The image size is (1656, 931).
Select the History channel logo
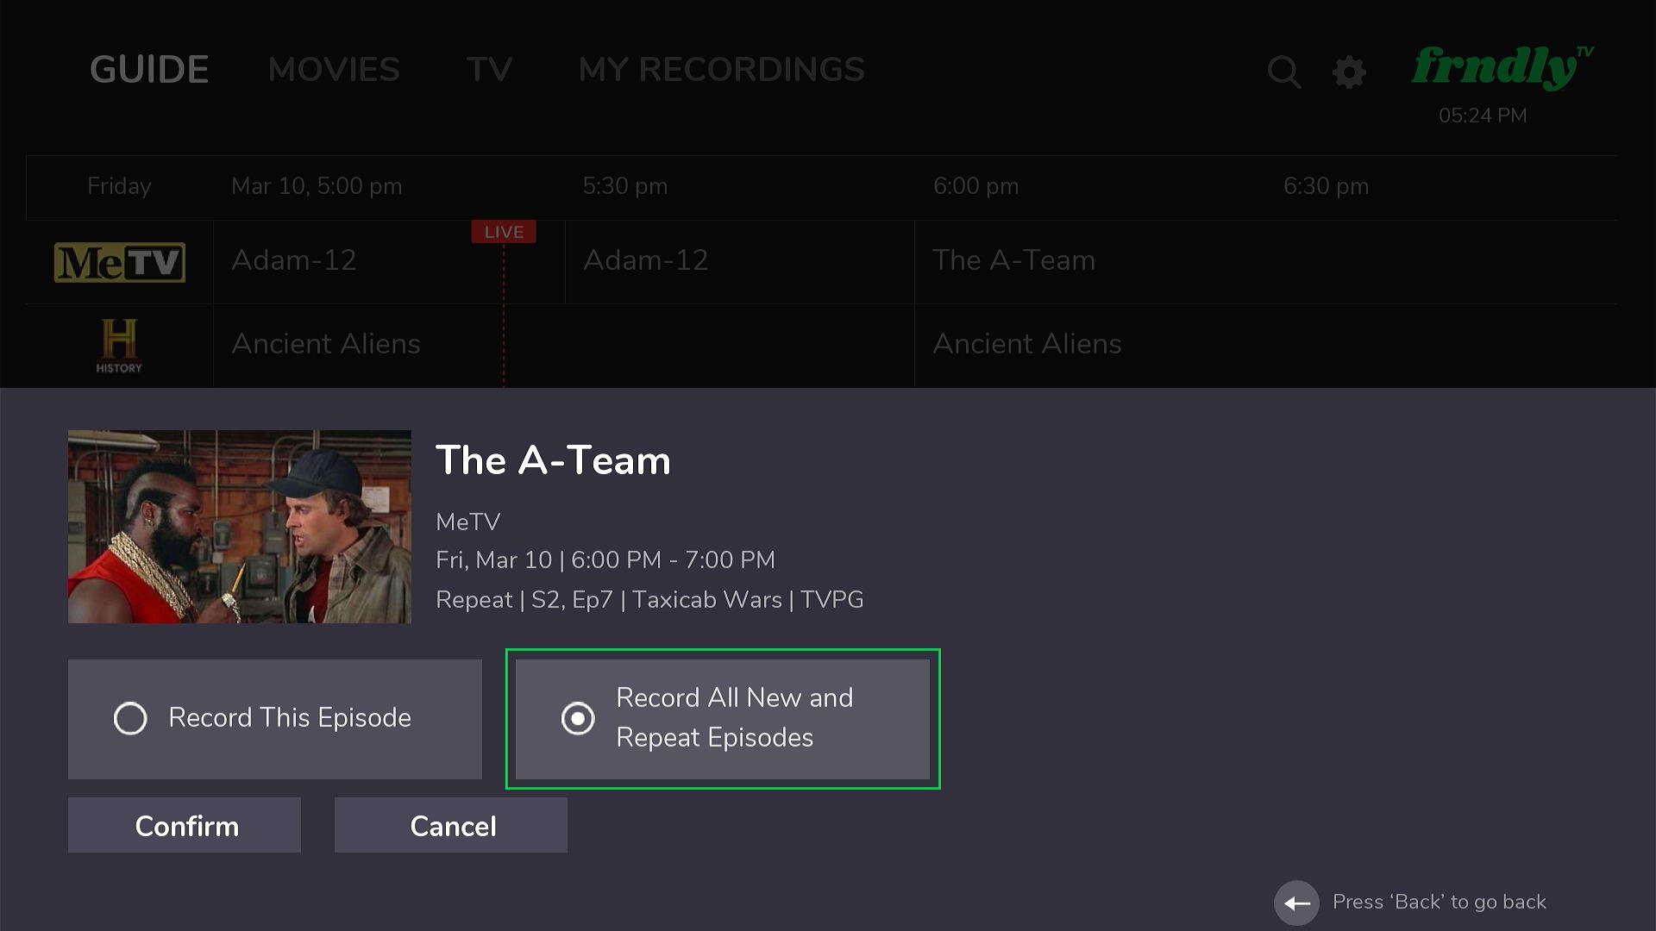119,345
